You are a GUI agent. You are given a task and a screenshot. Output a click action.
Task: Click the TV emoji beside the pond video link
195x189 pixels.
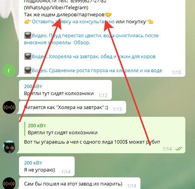[x=28, y=35]
